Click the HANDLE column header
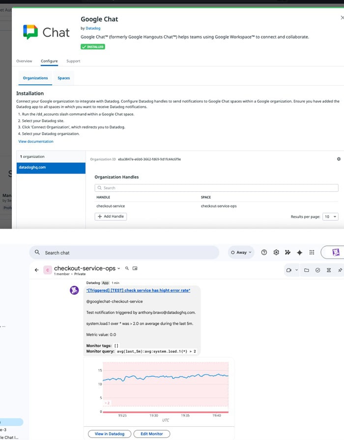344x440 pixels. pyautogui.click(x=103, y=197)
